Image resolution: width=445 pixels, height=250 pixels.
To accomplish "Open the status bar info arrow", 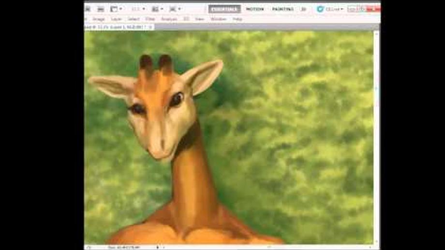I will pyautogui.click(x=158, y=248).
